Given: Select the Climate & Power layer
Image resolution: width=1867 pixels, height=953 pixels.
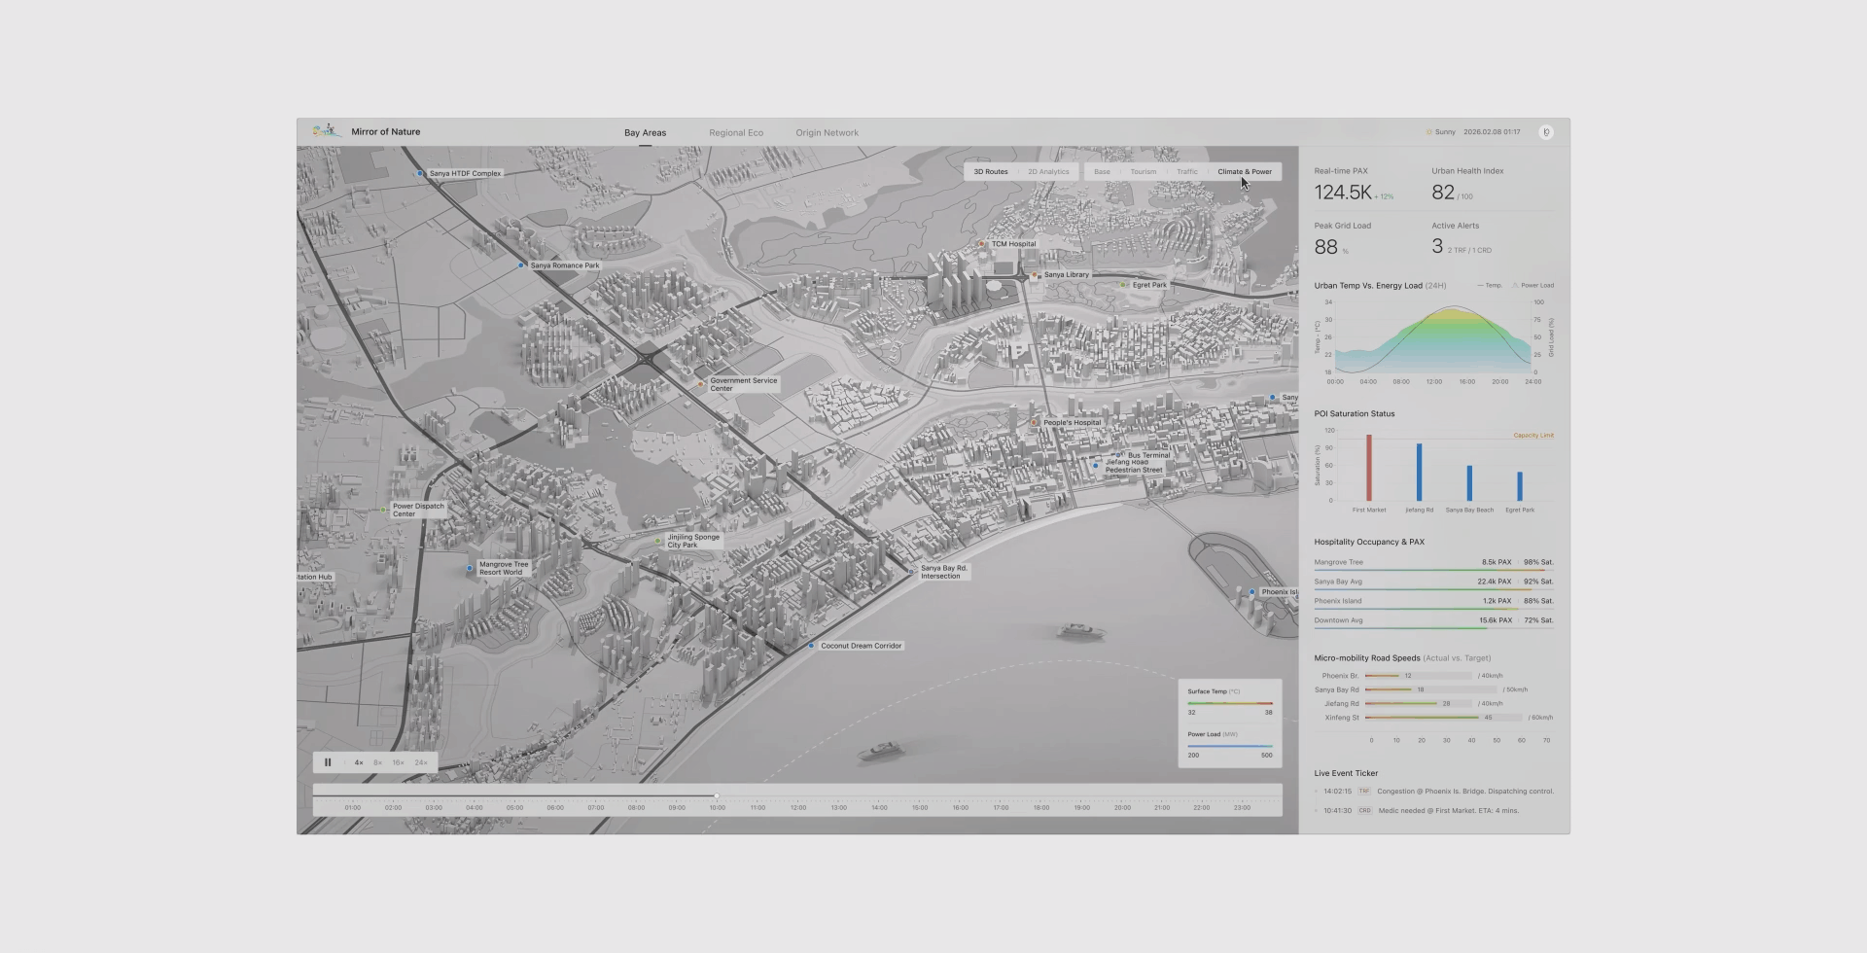Looking at the screenshot, I should (1245, 172).
